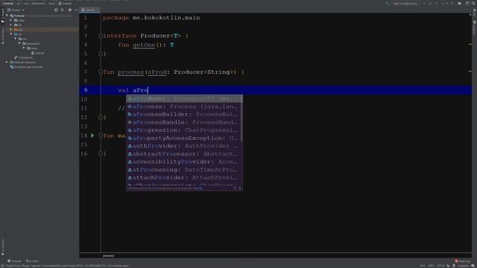Choose aPropertyAccessException completion suggestion
The image size is (477, 268).
click(184, 138)
